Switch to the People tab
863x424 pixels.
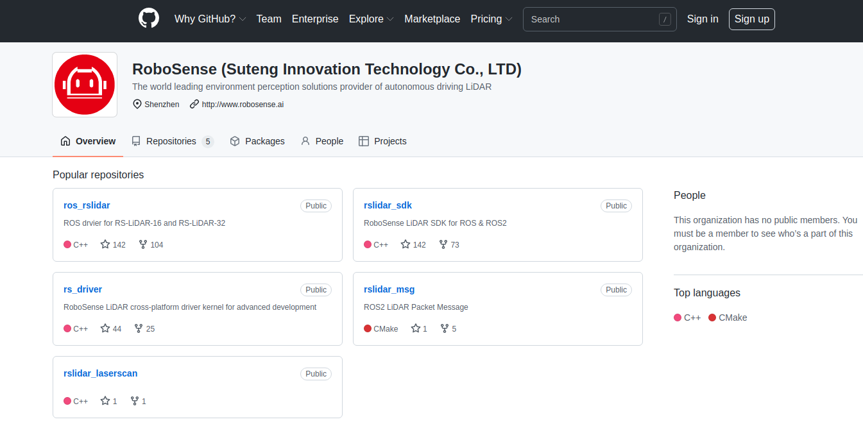pos(322,141)
